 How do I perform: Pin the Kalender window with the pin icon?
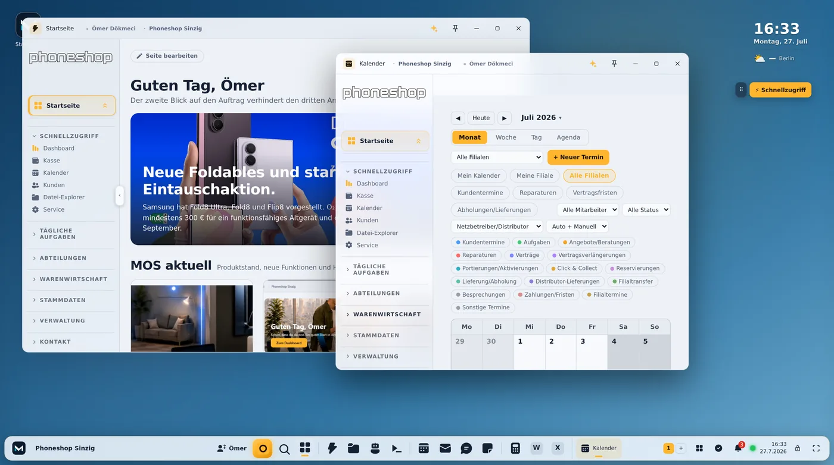tap(614, 64)
